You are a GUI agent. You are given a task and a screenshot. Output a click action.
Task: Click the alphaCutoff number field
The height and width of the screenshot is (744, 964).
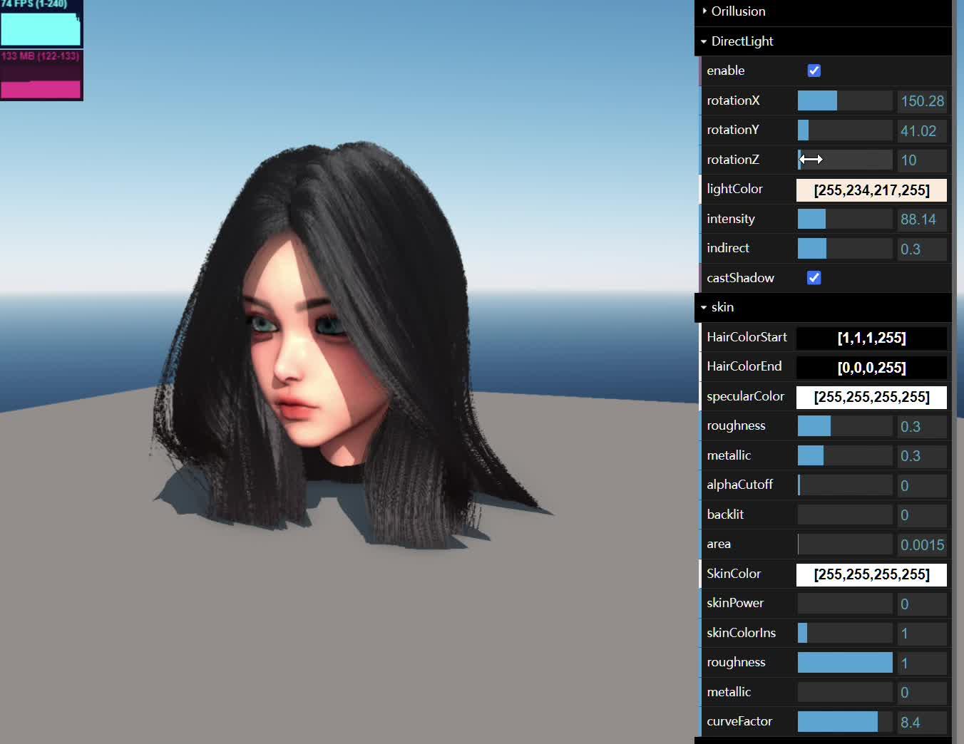(922, 485)
